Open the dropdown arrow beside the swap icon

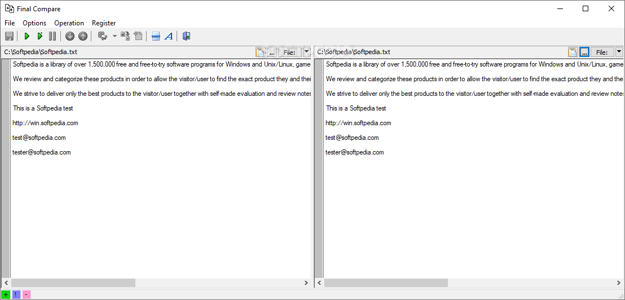pos(115,36)
